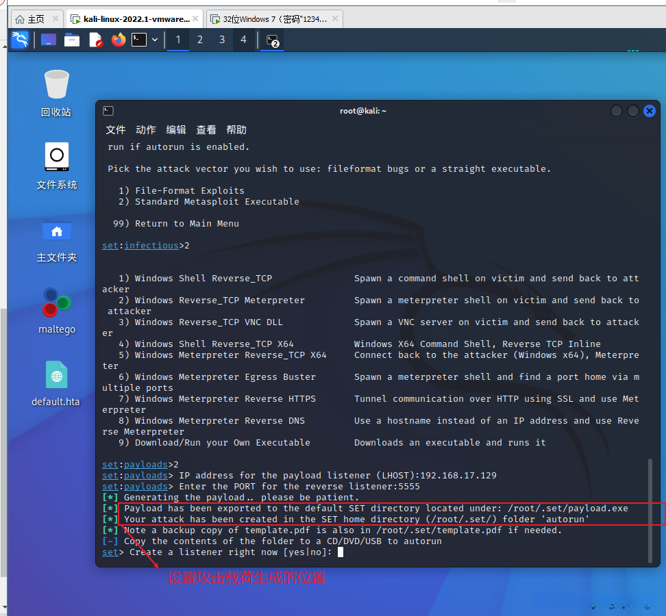Launch the text editor panel icon
666x616 pixels.
[95, 40]
